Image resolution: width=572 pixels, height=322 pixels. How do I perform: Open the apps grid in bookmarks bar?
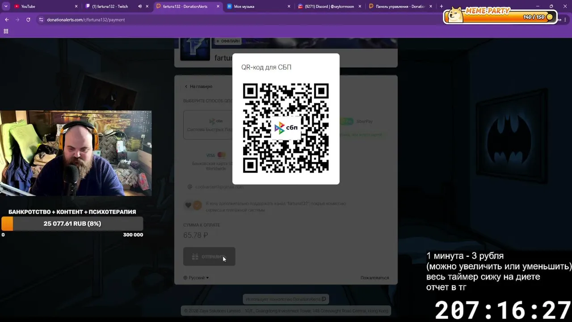pos(6,31)
